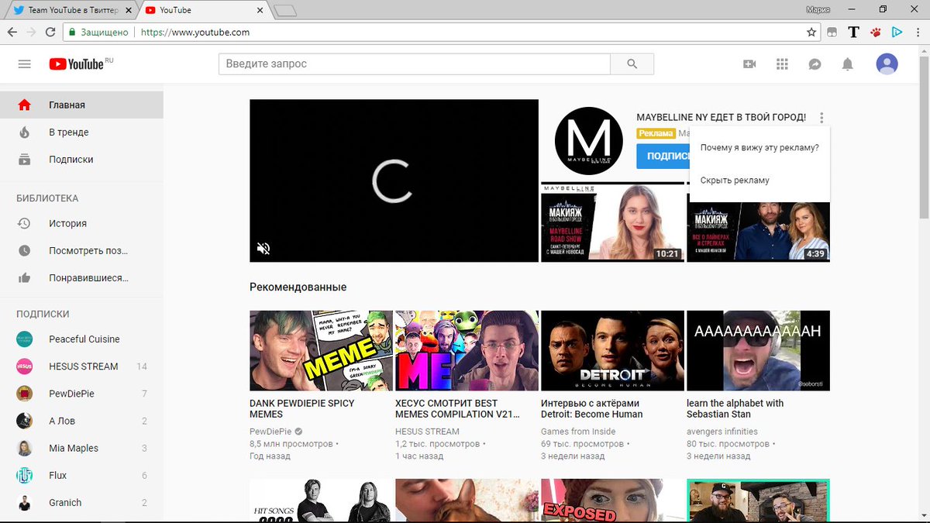
Task: Switch to the YouTube browser tab
Action: (x=203, y=10)
